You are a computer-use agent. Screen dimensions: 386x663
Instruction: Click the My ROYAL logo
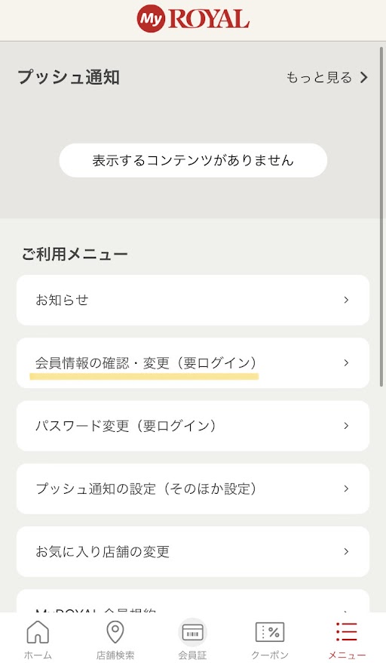193,20
